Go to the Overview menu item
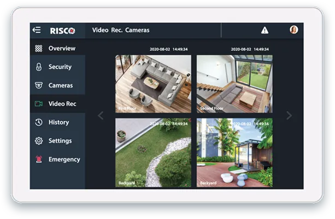335x219 pixels. tap(58, 48)
